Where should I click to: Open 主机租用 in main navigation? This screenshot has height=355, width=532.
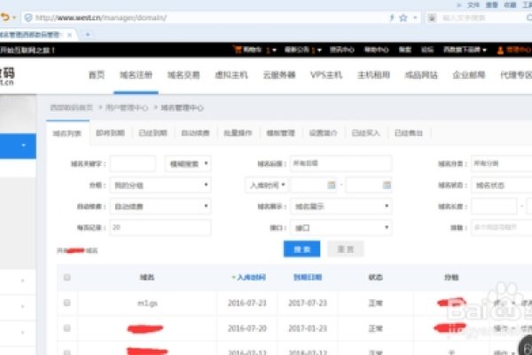[x=373, y=75]
